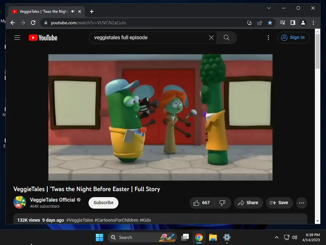326x245 pixels.
Task: Click the video player to pause
Action: (x=160, y=117)
